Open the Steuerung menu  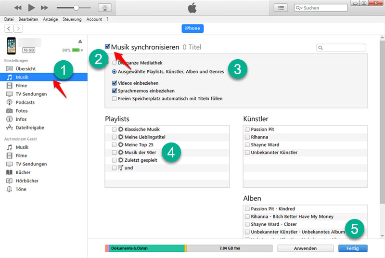click(x=72, y=19)
